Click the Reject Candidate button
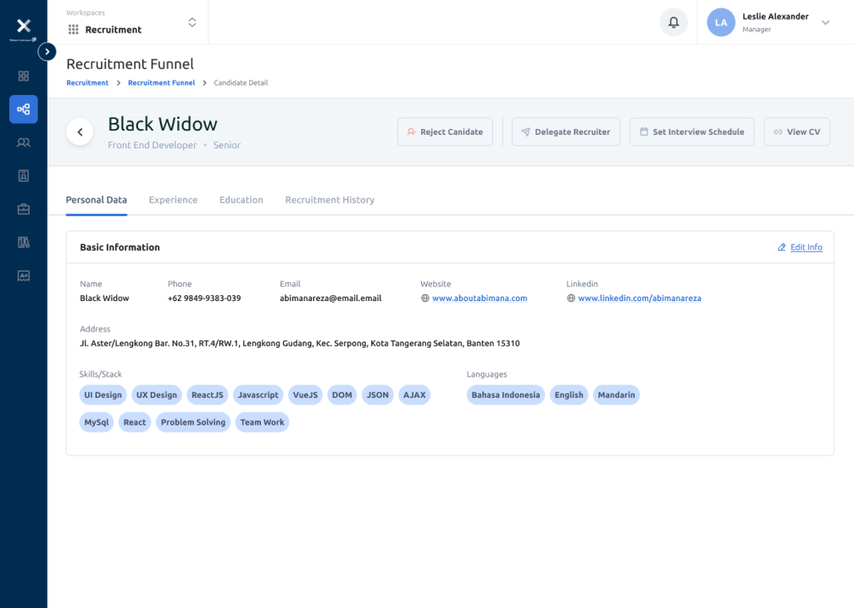854x608 pixels. click(445, 132)
